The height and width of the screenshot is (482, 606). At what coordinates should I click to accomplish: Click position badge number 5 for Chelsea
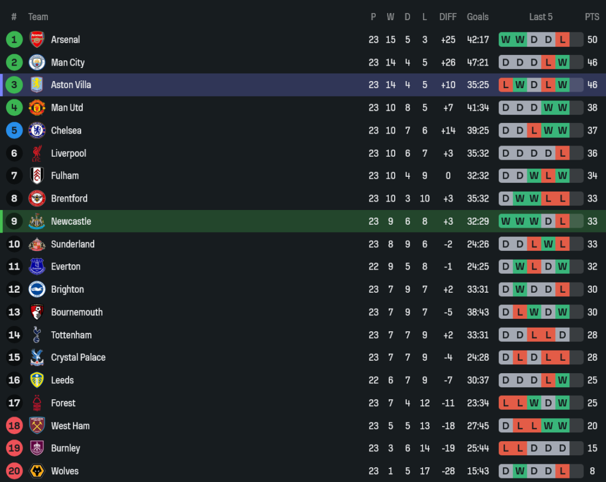coord(14,130)
